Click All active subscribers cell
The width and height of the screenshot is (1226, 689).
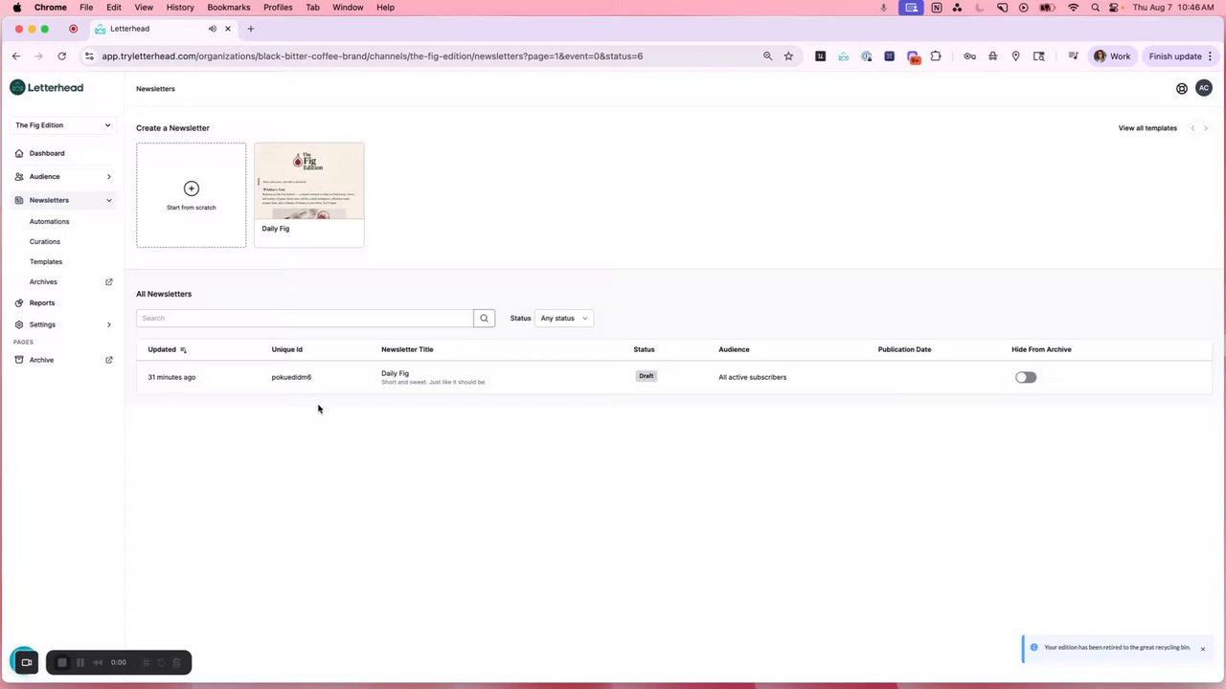752,378
